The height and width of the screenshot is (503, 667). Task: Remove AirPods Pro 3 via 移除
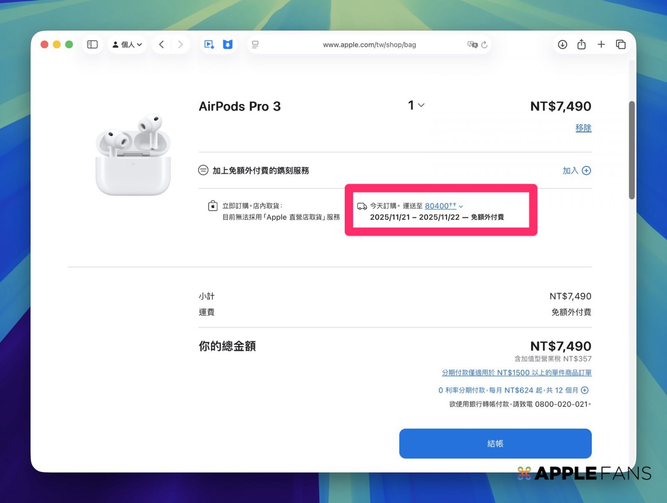click(x=583, y=128)
